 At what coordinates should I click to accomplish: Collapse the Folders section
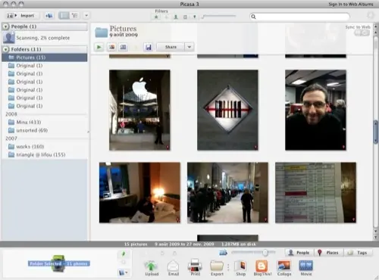(6, 49)
